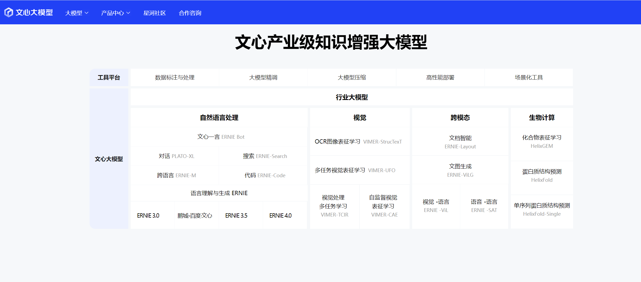Click the 代码 ERNIE-Code cell
Screen dimensions: 641x282
(265, 175)
